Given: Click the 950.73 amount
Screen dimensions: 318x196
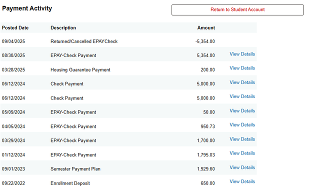Looking at the screenshot, I should pyautogui.click(x=207, y=126).
